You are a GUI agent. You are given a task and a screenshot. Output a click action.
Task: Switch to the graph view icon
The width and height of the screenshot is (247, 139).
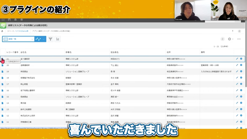click(x=38, y=39)
